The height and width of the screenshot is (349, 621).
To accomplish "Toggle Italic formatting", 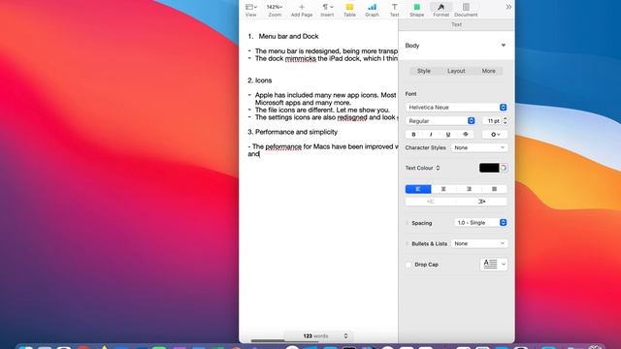I will [x=431, y=135].
